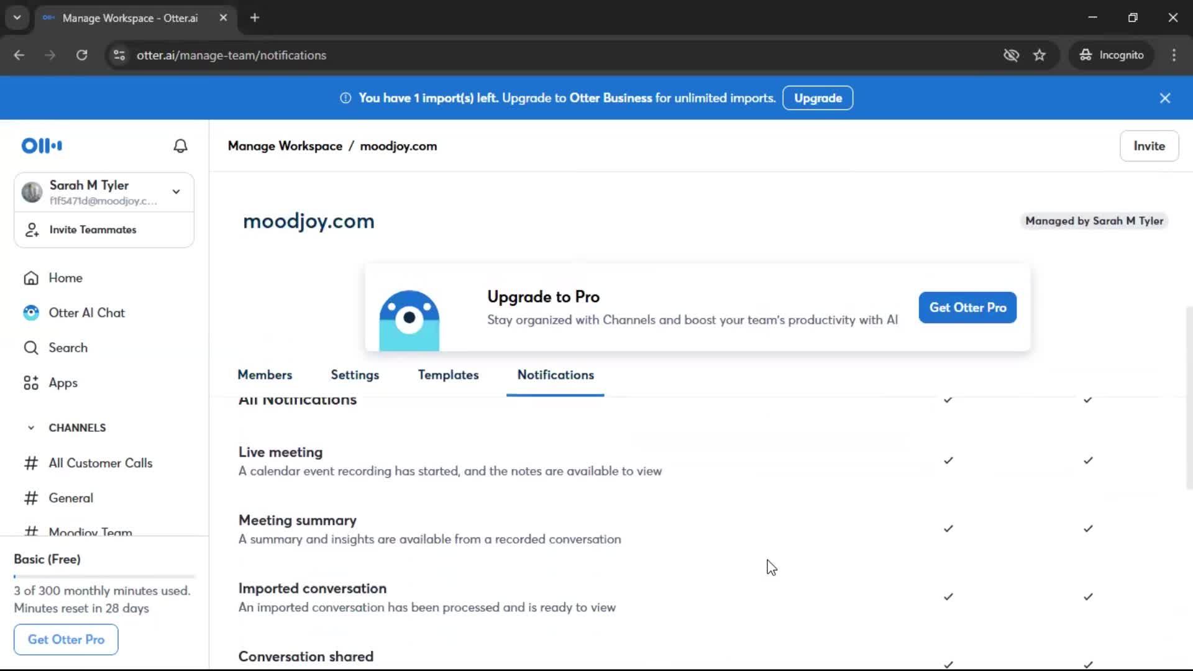Click Upgrade in the blue banner

818,98
